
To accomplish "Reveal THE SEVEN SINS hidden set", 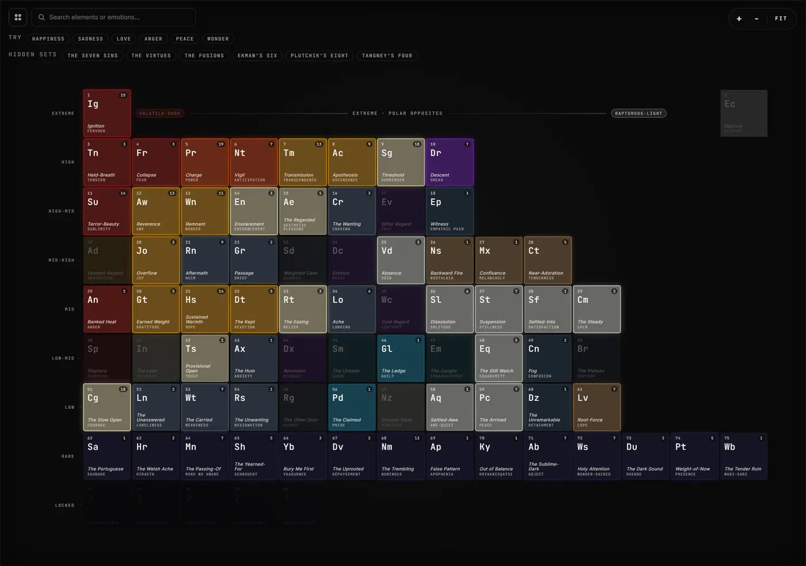I will coord(93,55).
